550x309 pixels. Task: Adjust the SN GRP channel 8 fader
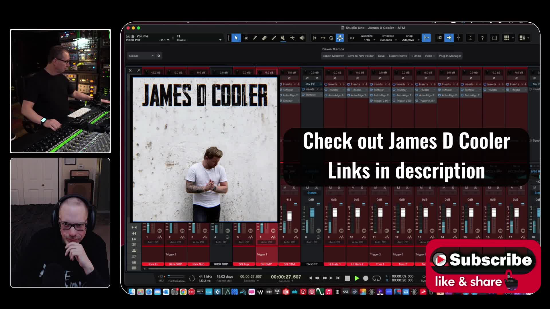(x=312, y=213)
